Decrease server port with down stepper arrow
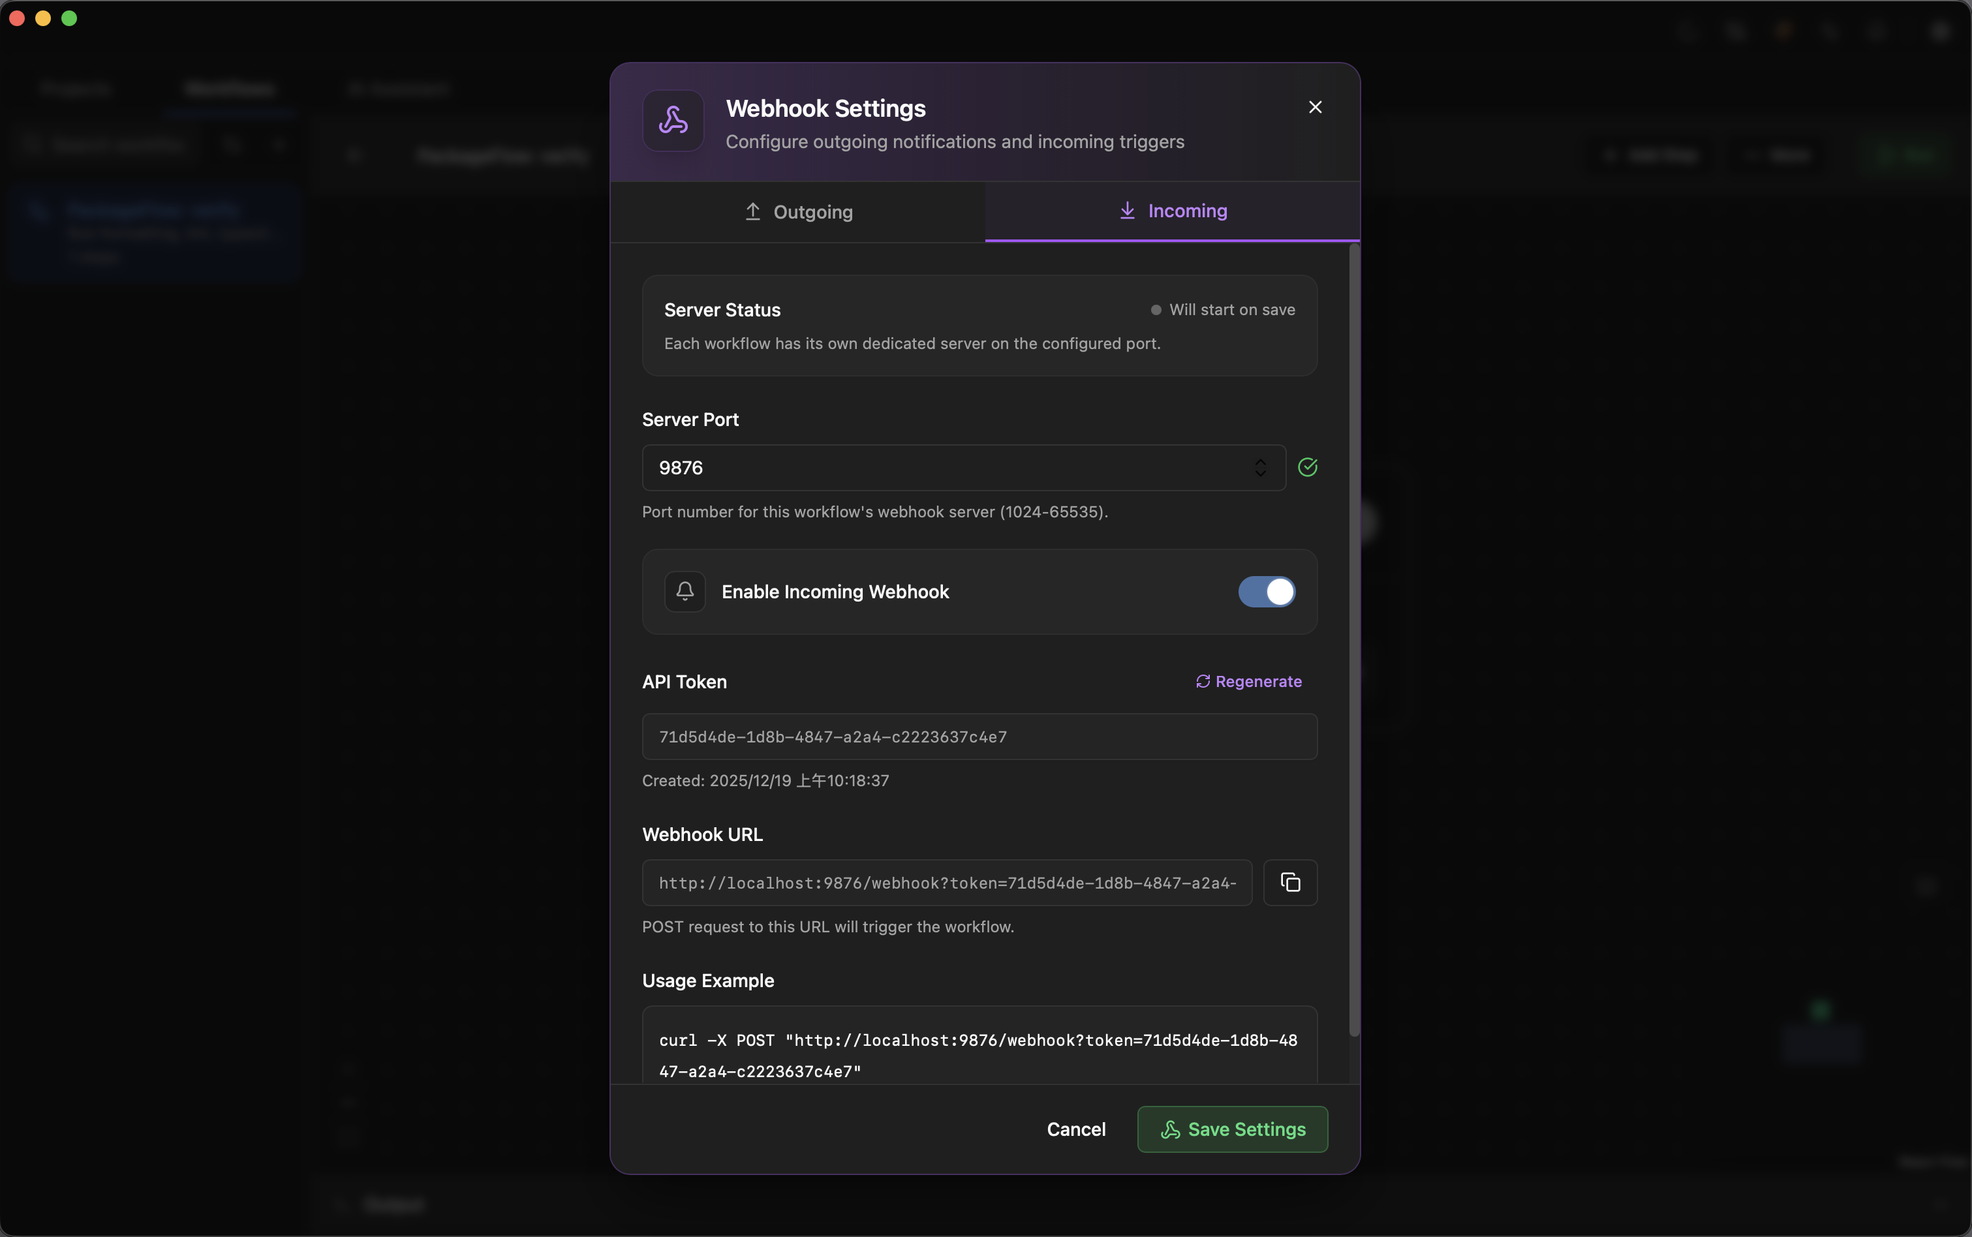This screenshot has height=1237, width=1972. [x=1260, y=474]
